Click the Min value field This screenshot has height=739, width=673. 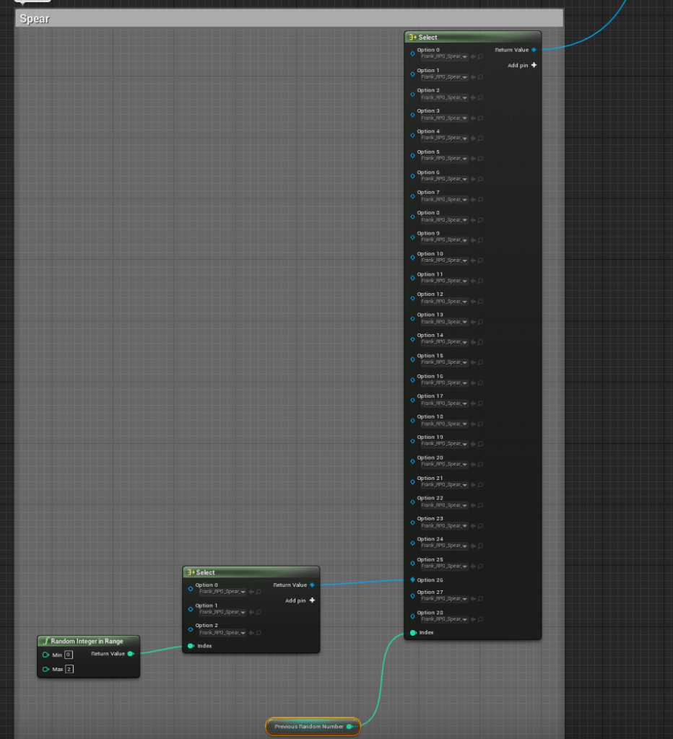point(69,655)
